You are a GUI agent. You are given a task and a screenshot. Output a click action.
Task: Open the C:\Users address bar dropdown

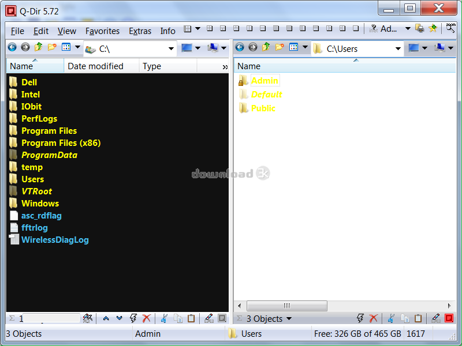pos(398,49)
